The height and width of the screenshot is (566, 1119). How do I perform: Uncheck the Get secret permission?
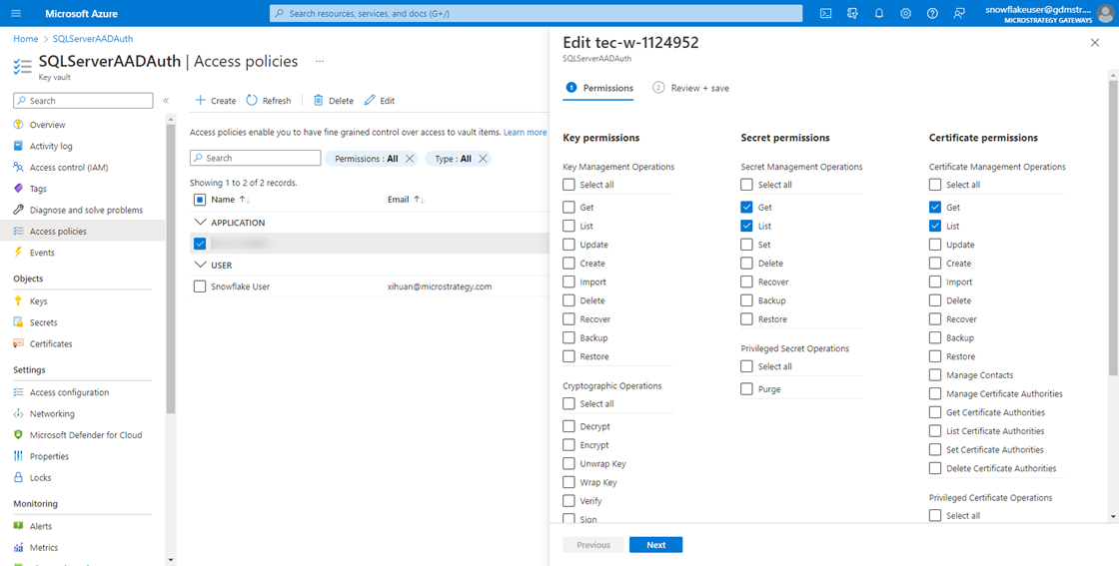(x=747, y=208)
